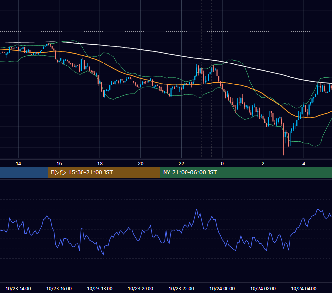Click the hour label 4 on price chart axis

coord(304,164)
